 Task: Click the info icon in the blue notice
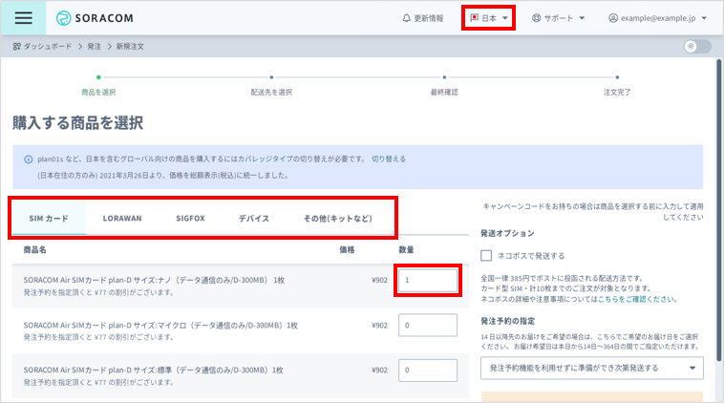27,159
